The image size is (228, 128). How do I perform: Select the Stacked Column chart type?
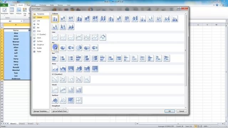[63, 19]
